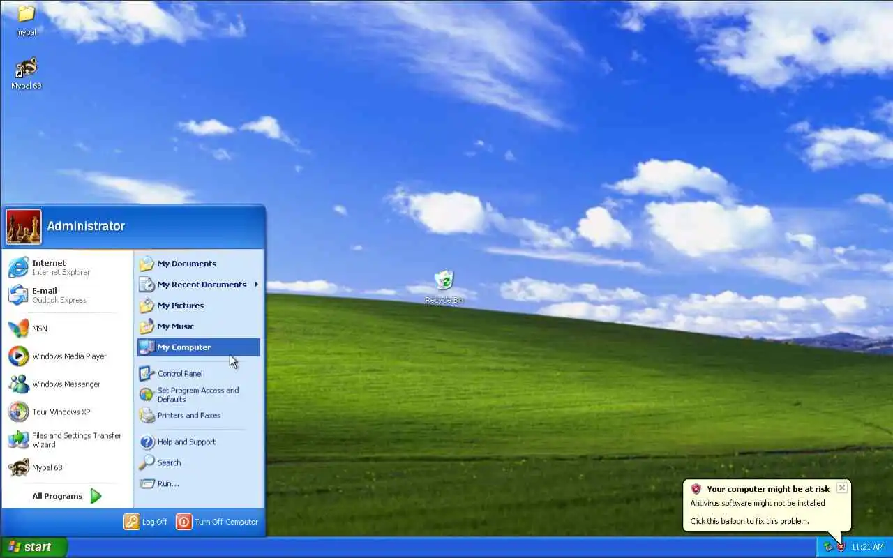This screenshot has width=893, height=558.
Task: Click the Administrator user name
Action: pyautogui.click(x=86, y=226)
